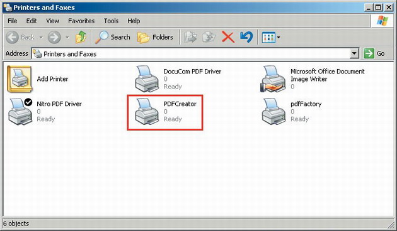
Task: Select Microsoft Office Document Image Writer icon
Action: click(x=273, y=79)
